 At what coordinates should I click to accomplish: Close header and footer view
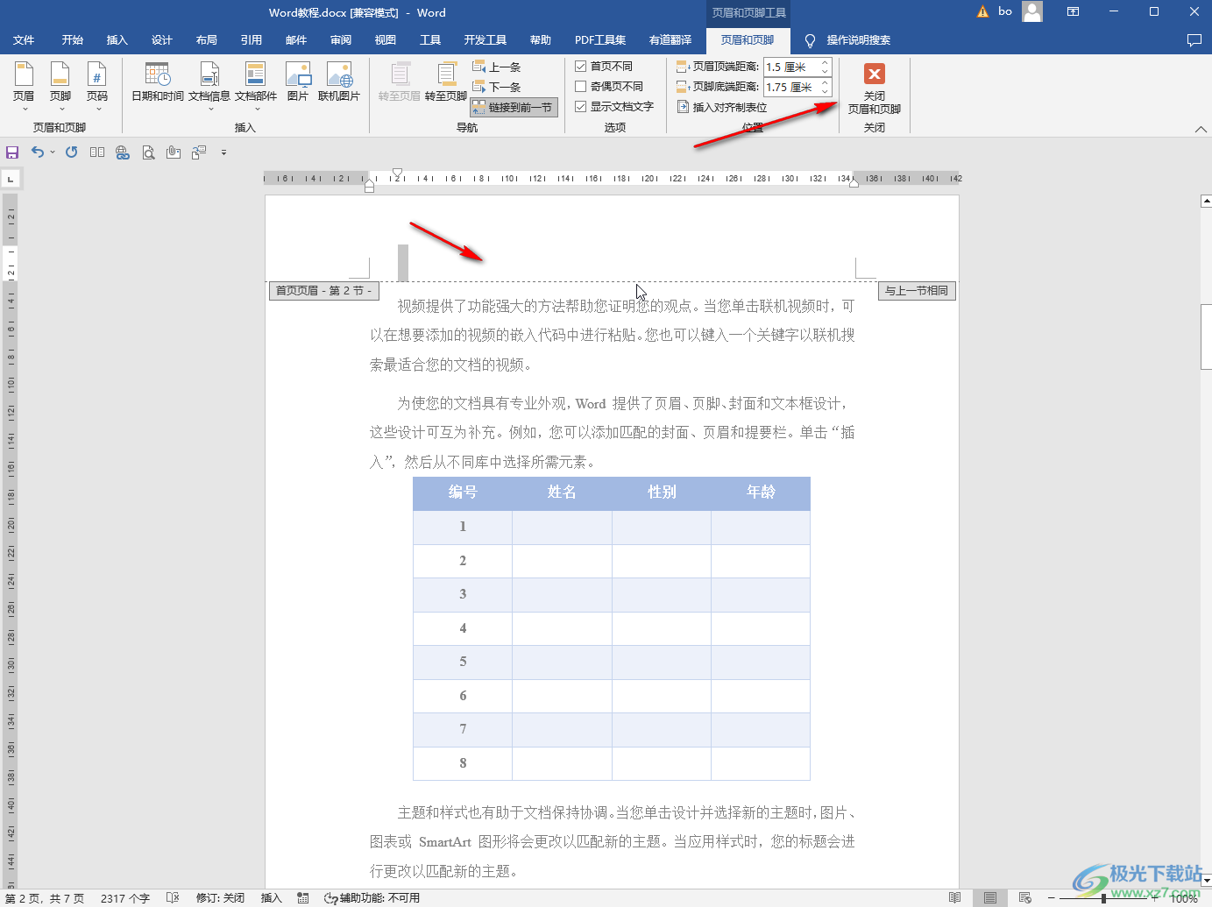(x=875, y=89)
